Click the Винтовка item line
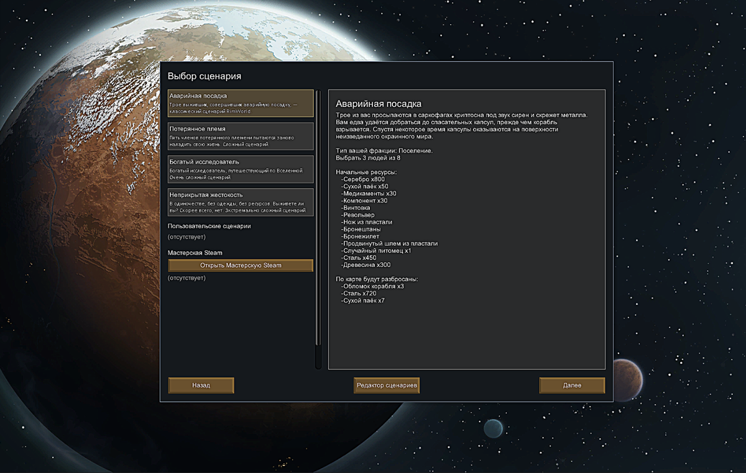746x473 pixels. tap(356, 208)
